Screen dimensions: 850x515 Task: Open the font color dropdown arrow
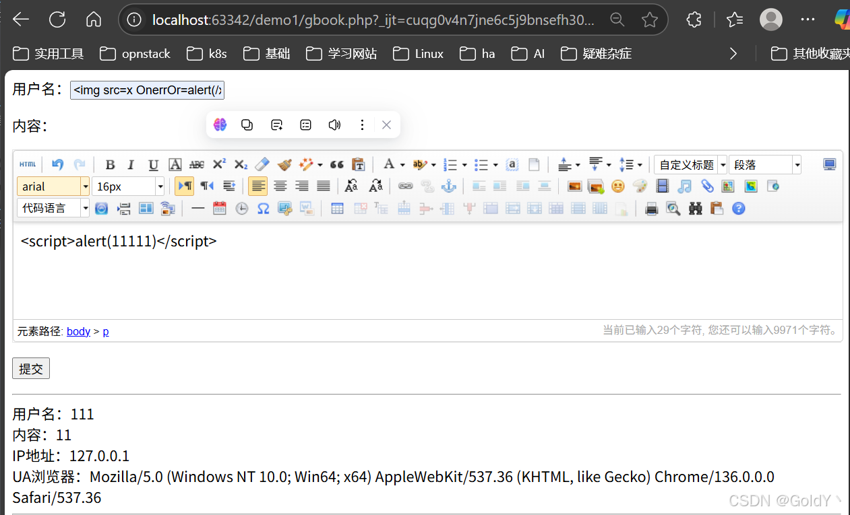[x=402, y=165]
